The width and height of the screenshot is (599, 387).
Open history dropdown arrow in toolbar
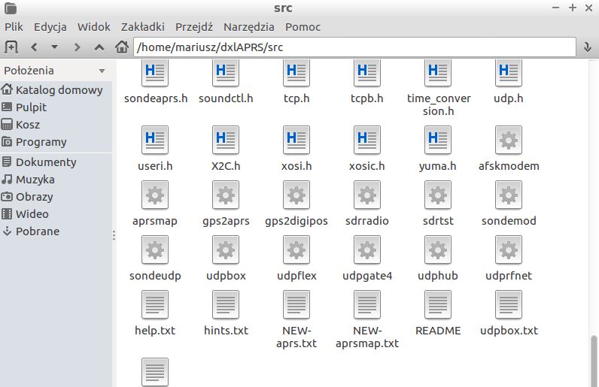pos(55,47)
